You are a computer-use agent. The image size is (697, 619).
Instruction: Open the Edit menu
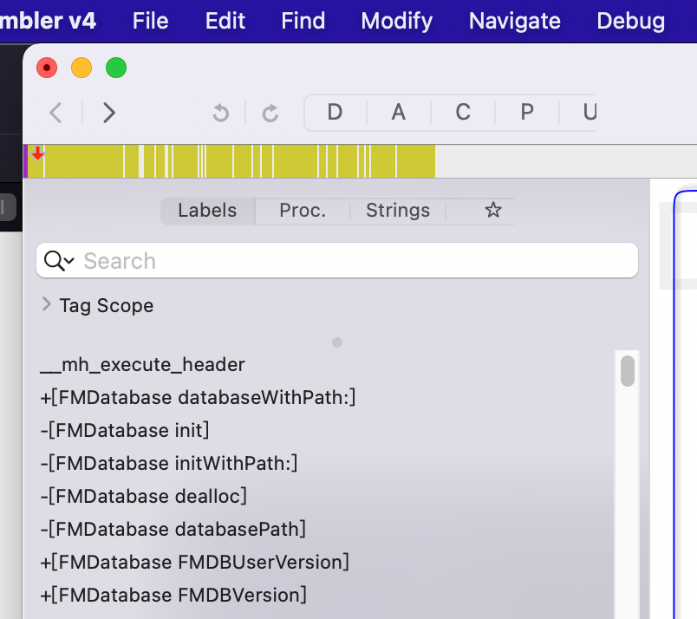[x=225, y=21]
